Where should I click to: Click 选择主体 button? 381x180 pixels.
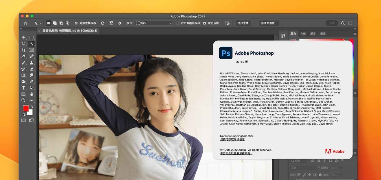(x=243, y=23)
